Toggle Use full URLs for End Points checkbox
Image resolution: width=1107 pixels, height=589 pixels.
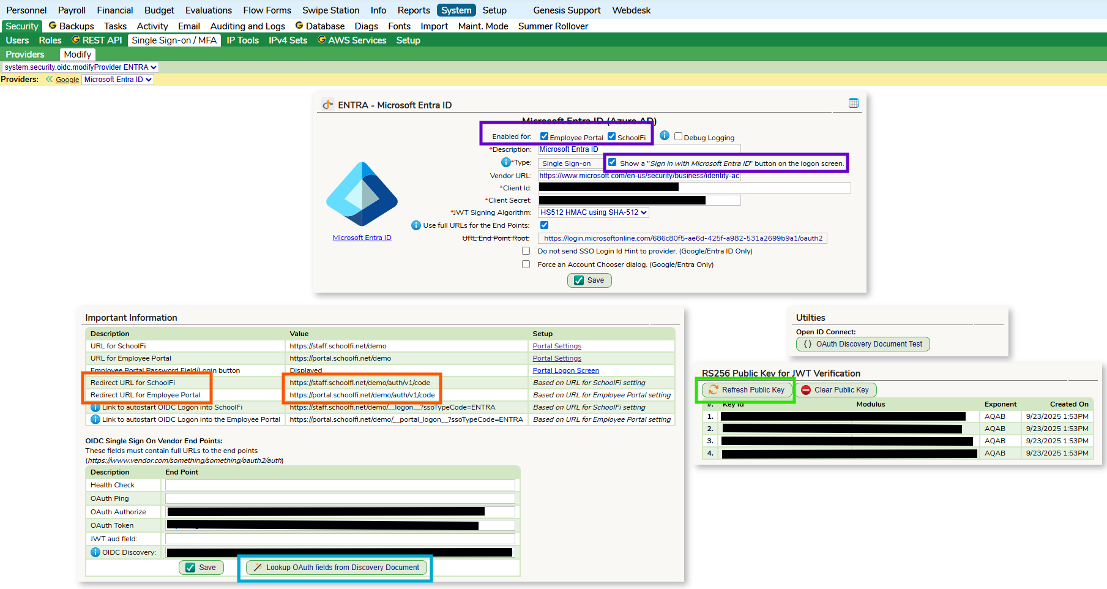(x=544, y=225)
